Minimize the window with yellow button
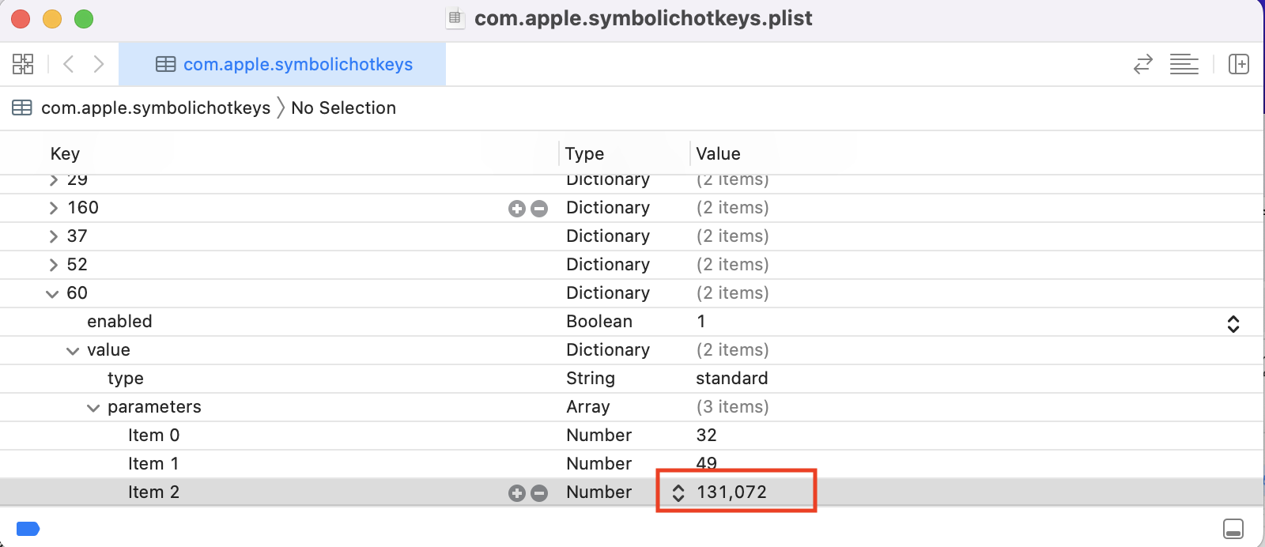1265x547 pixels. point(52,18)
